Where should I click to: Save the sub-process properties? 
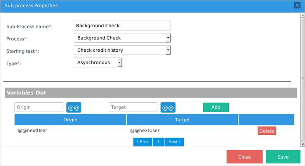[x=283, y=157]
